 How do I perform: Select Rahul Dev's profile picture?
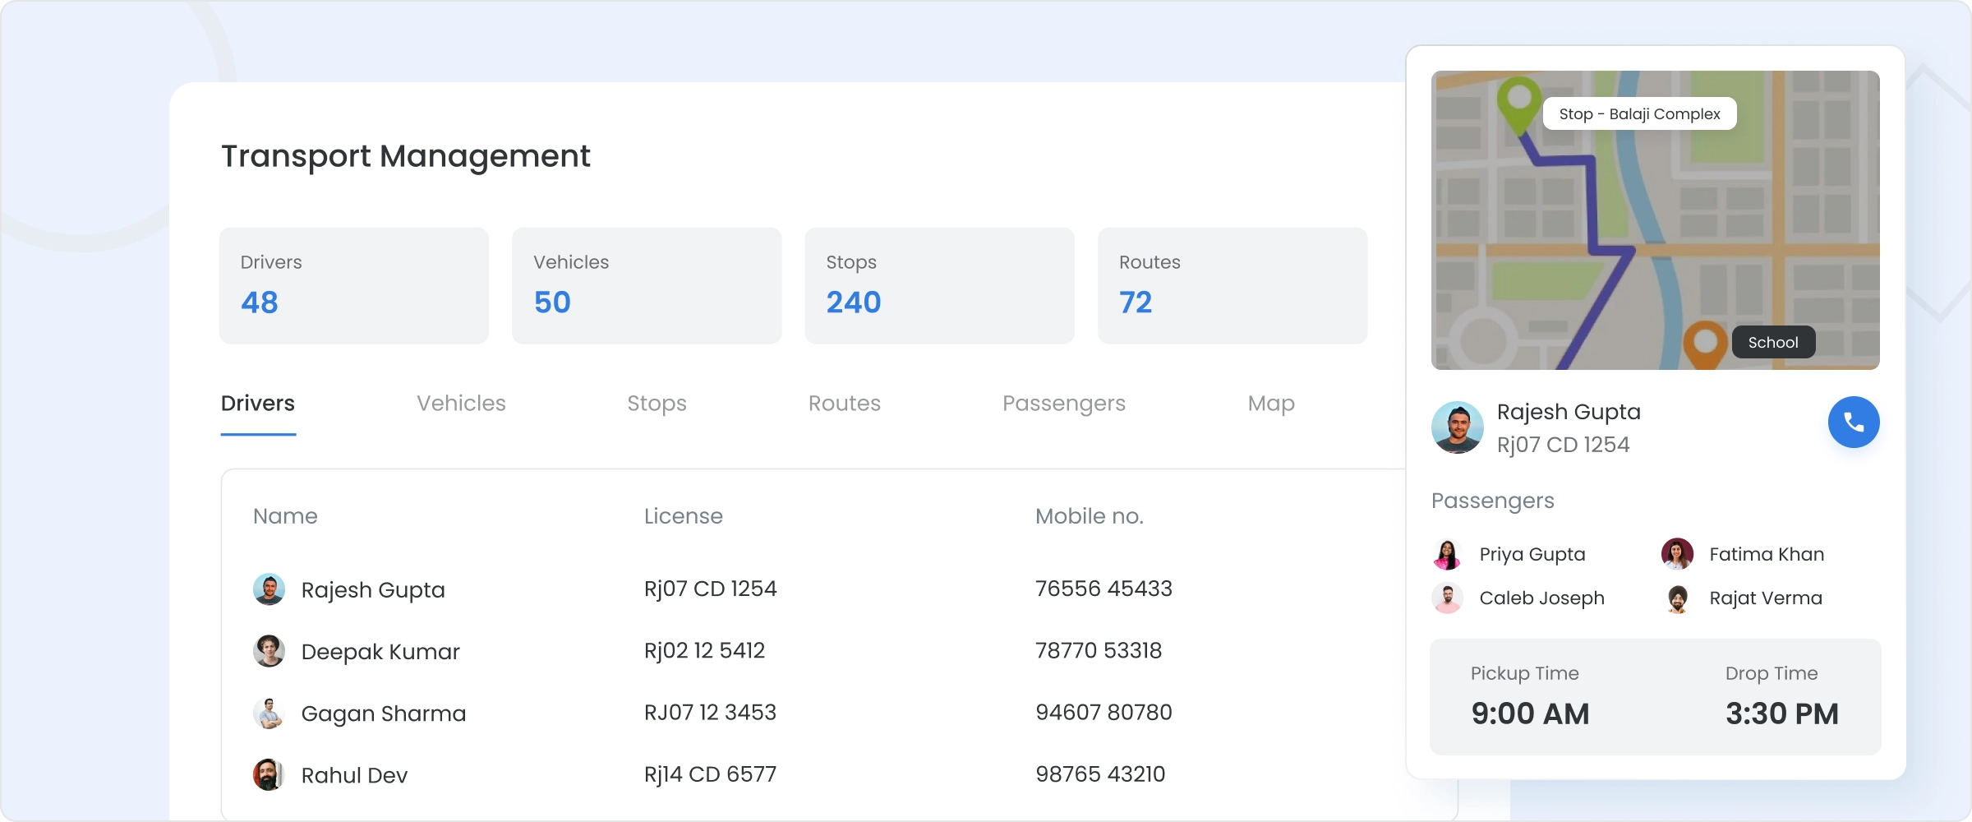click(270, 774)
